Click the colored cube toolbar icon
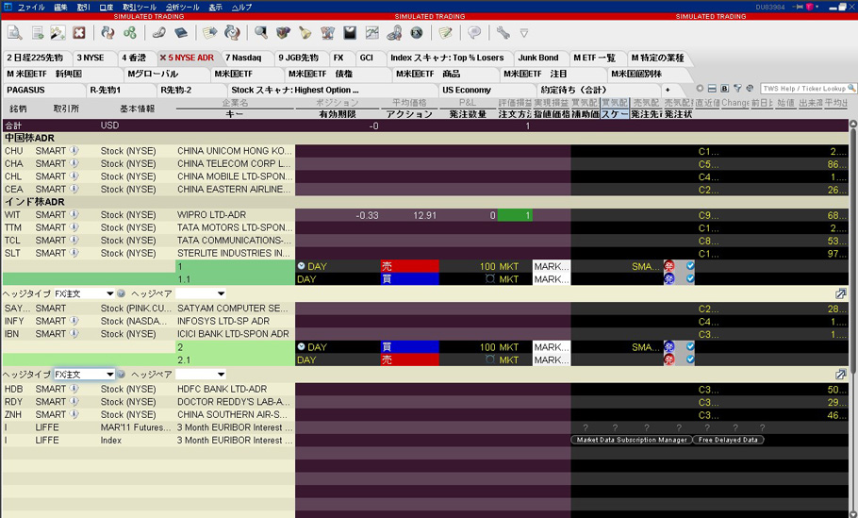The width and height of the screenshot is (858, 518). pos(283,33)
